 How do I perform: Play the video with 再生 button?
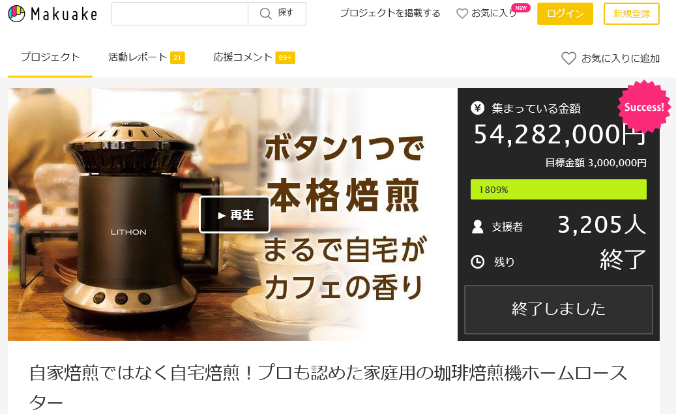click(235, 214)
